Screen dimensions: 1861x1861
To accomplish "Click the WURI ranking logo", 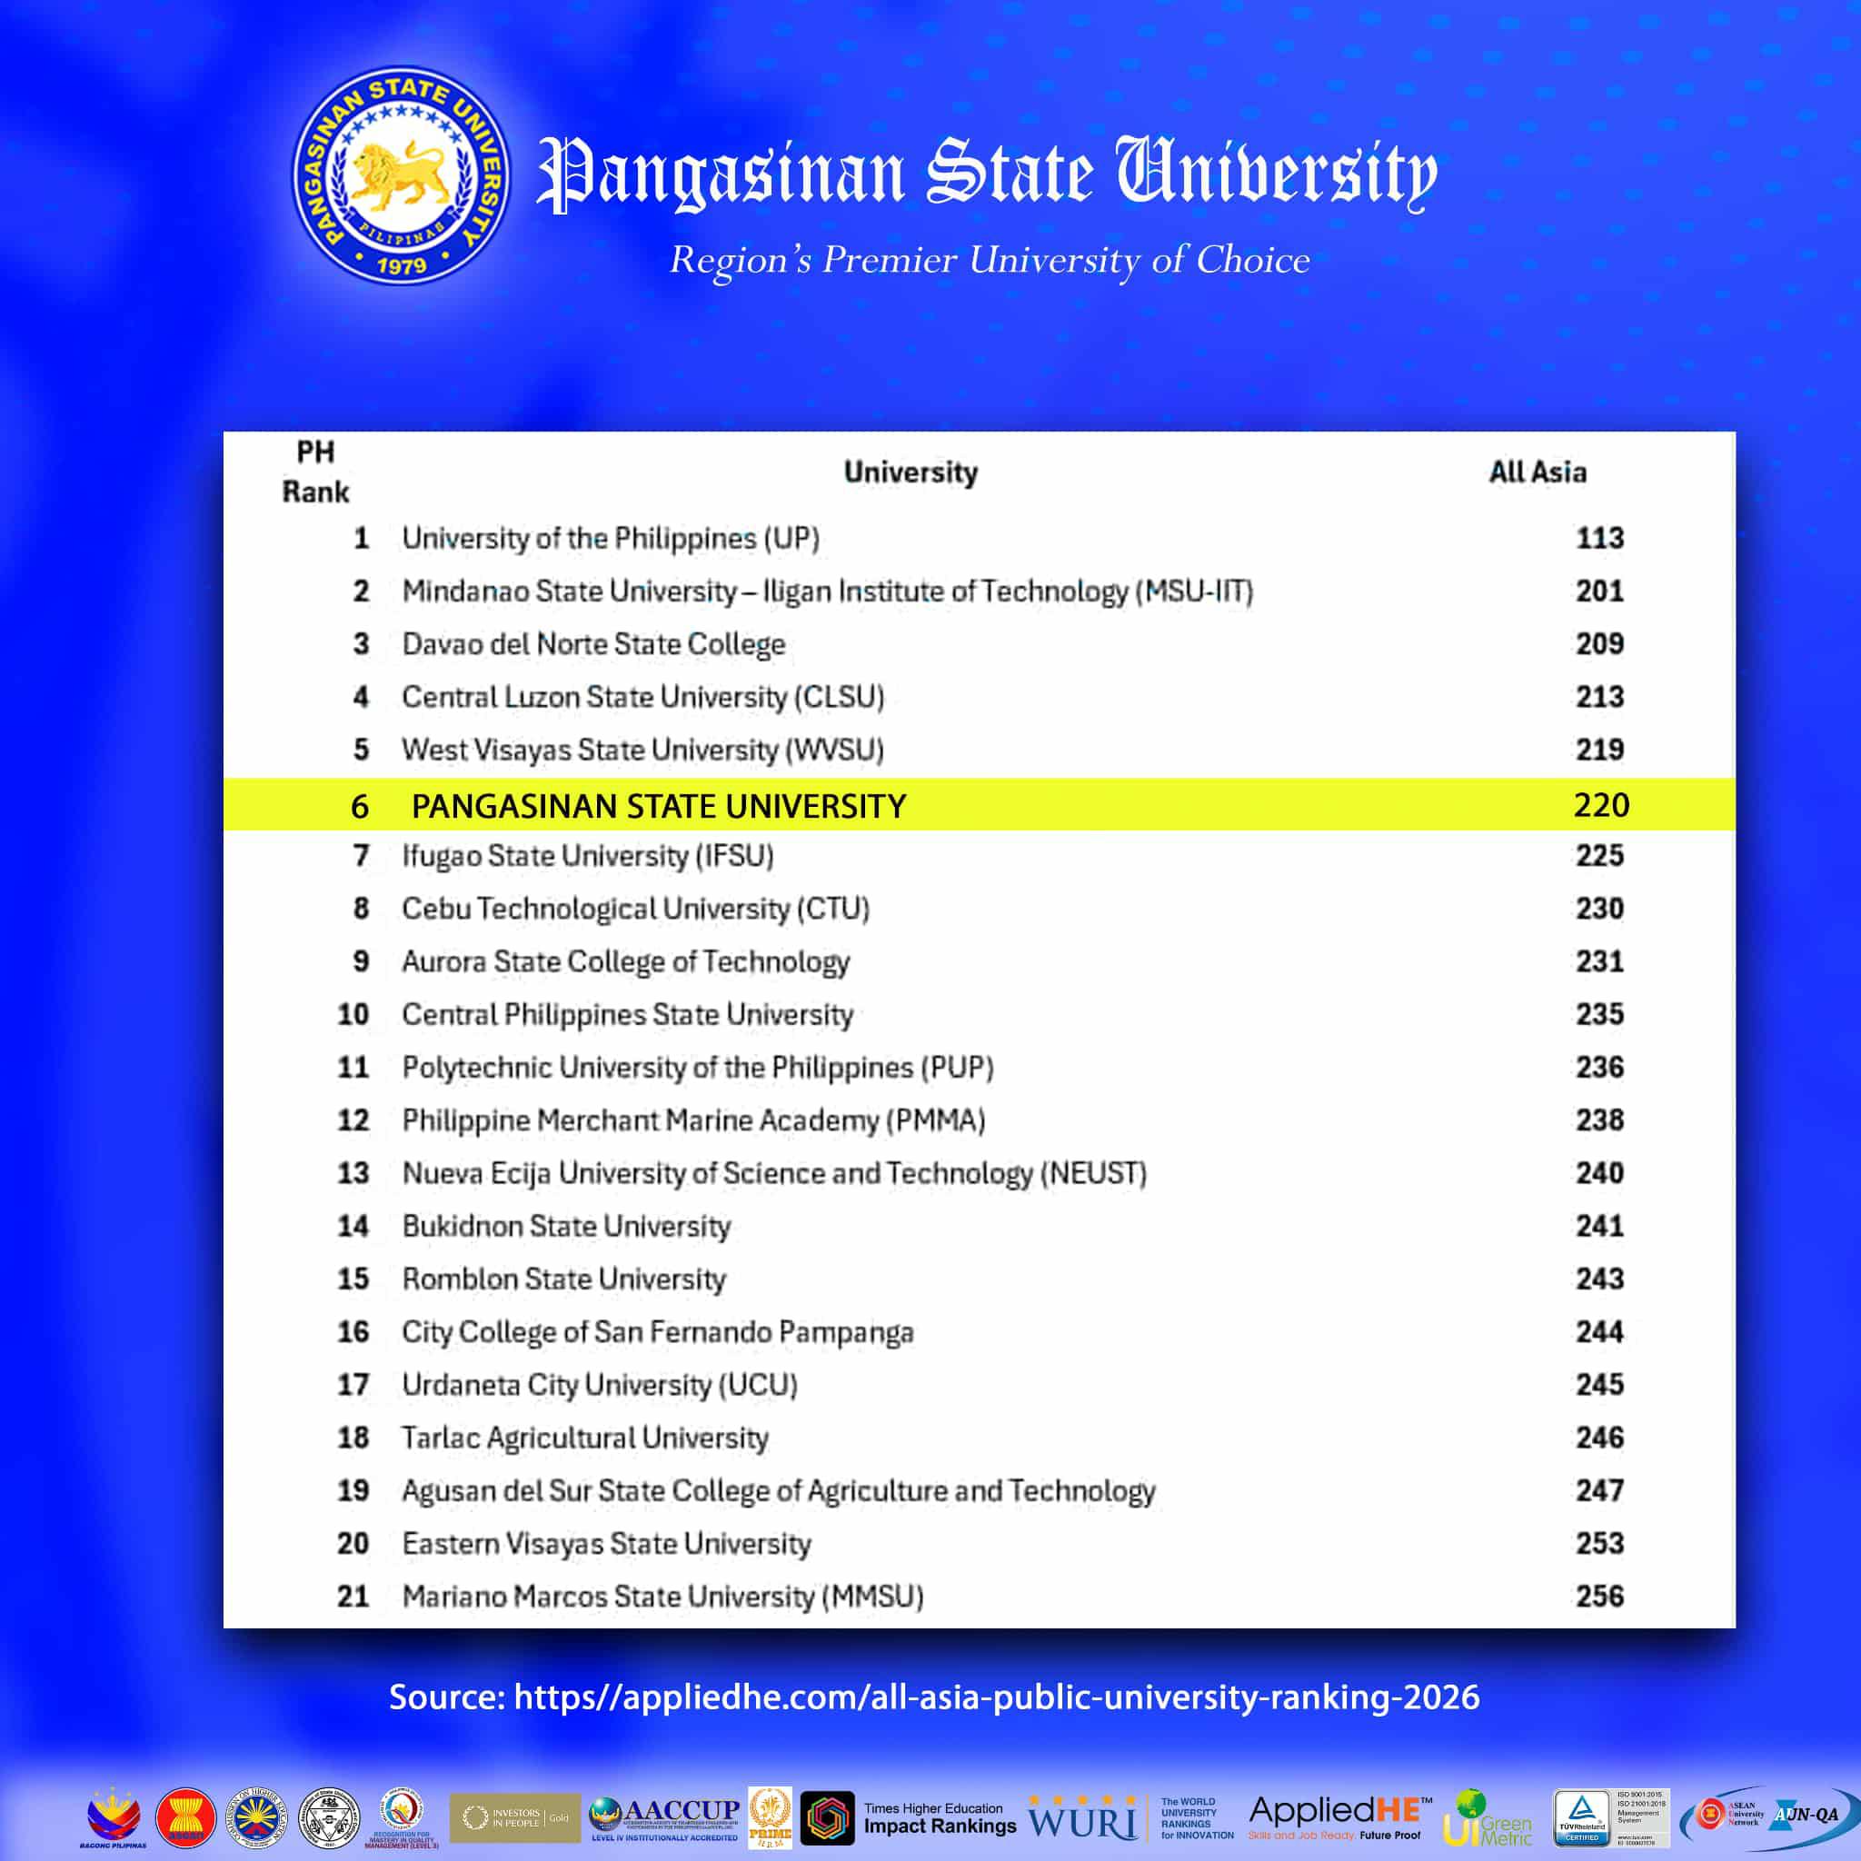I will pos(1081,1819).
